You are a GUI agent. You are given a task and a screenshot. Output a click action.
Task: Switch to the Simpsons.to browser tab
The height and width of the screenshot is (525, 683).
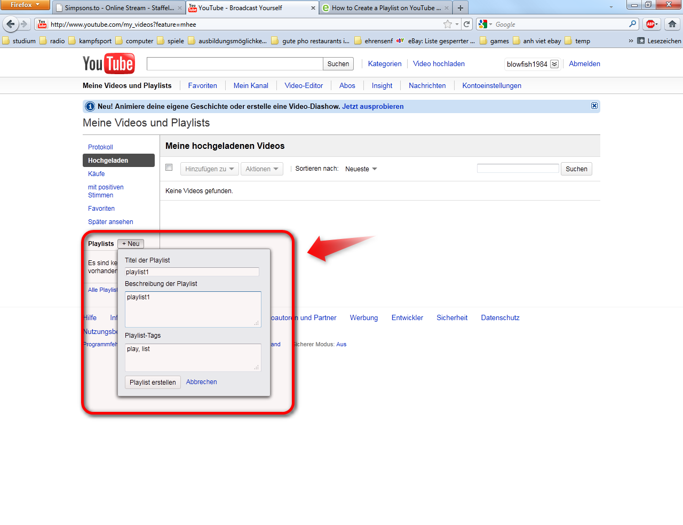click(x=119, y=8)
